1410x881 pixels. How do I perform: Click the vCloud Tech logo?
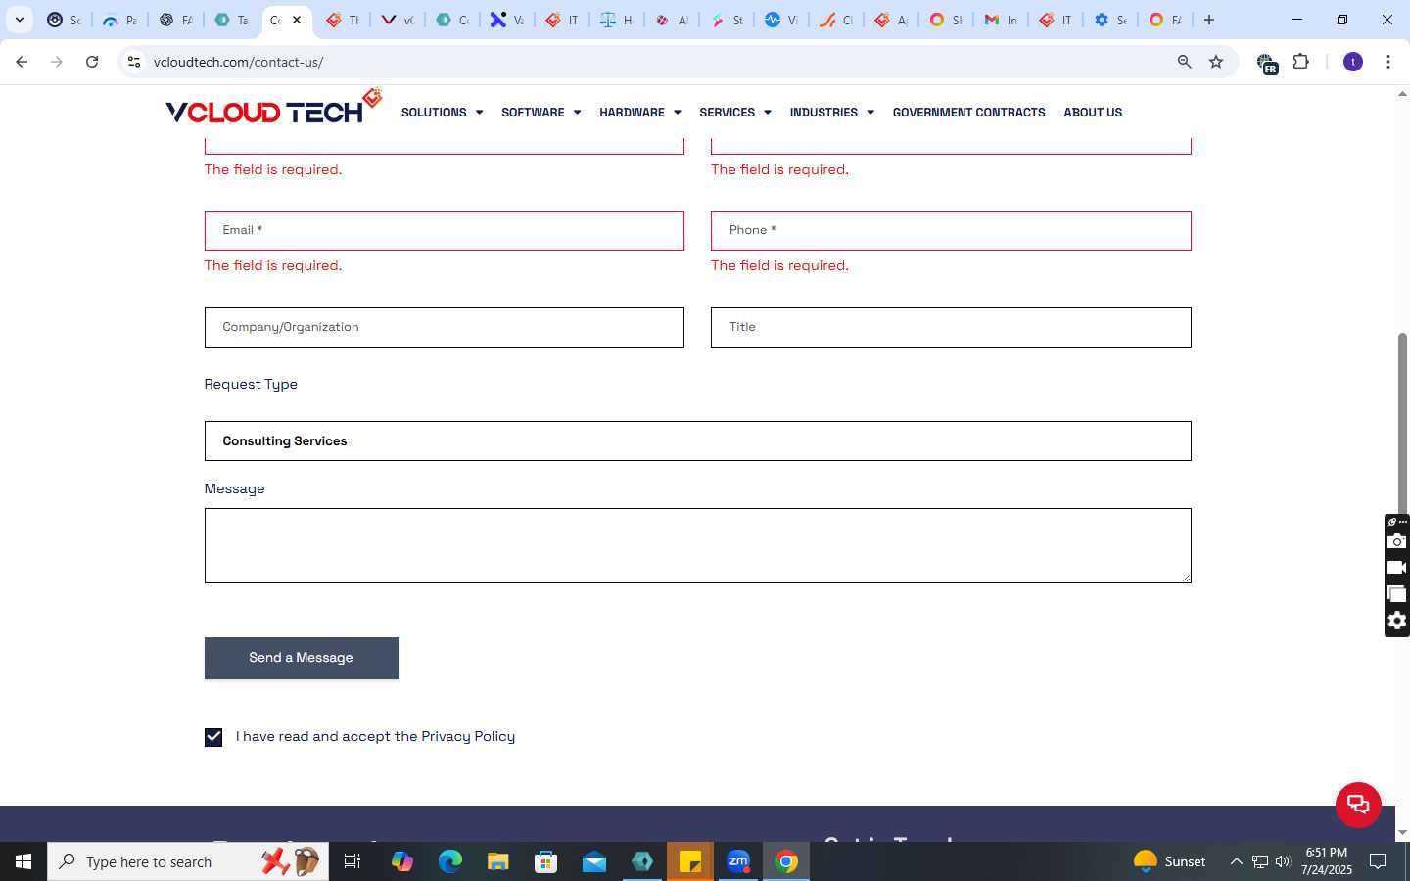click(x=274, y=108)
